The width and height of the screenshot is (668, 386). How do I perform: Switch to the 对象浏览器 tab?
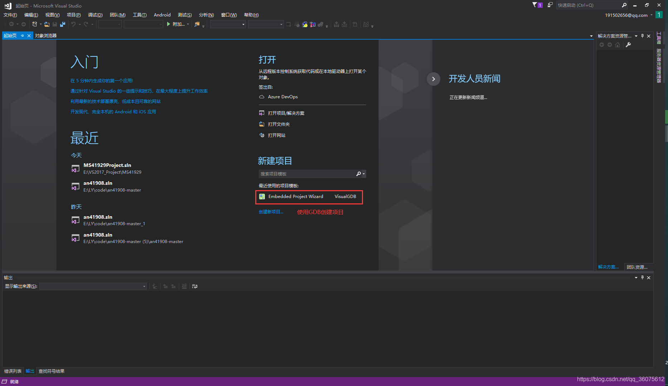click(46, 35)
